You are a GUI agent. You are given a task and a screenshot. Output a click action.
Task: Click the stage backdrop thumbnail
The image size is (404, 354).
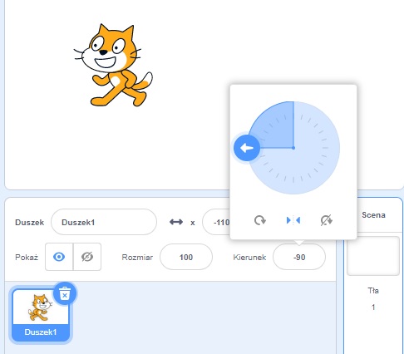coord(373,256)
